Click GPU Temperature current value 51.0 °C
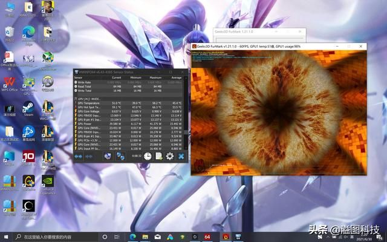387x242 pixels. tap(116, 103)
